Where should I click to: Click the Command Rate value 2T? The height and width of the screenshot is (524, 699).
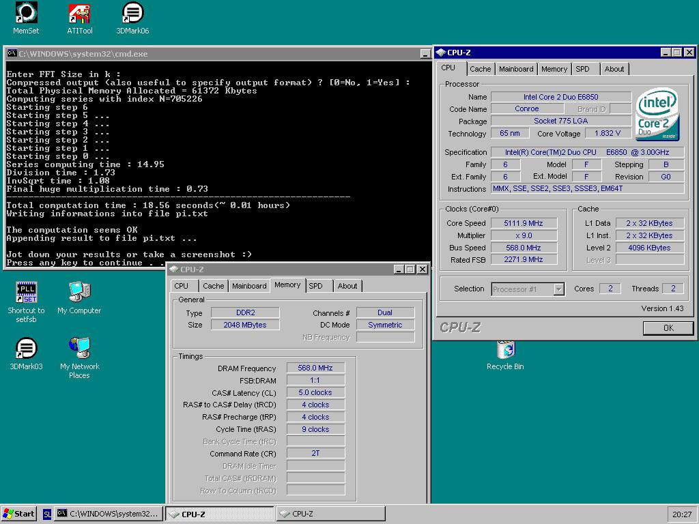coord(315,453)
